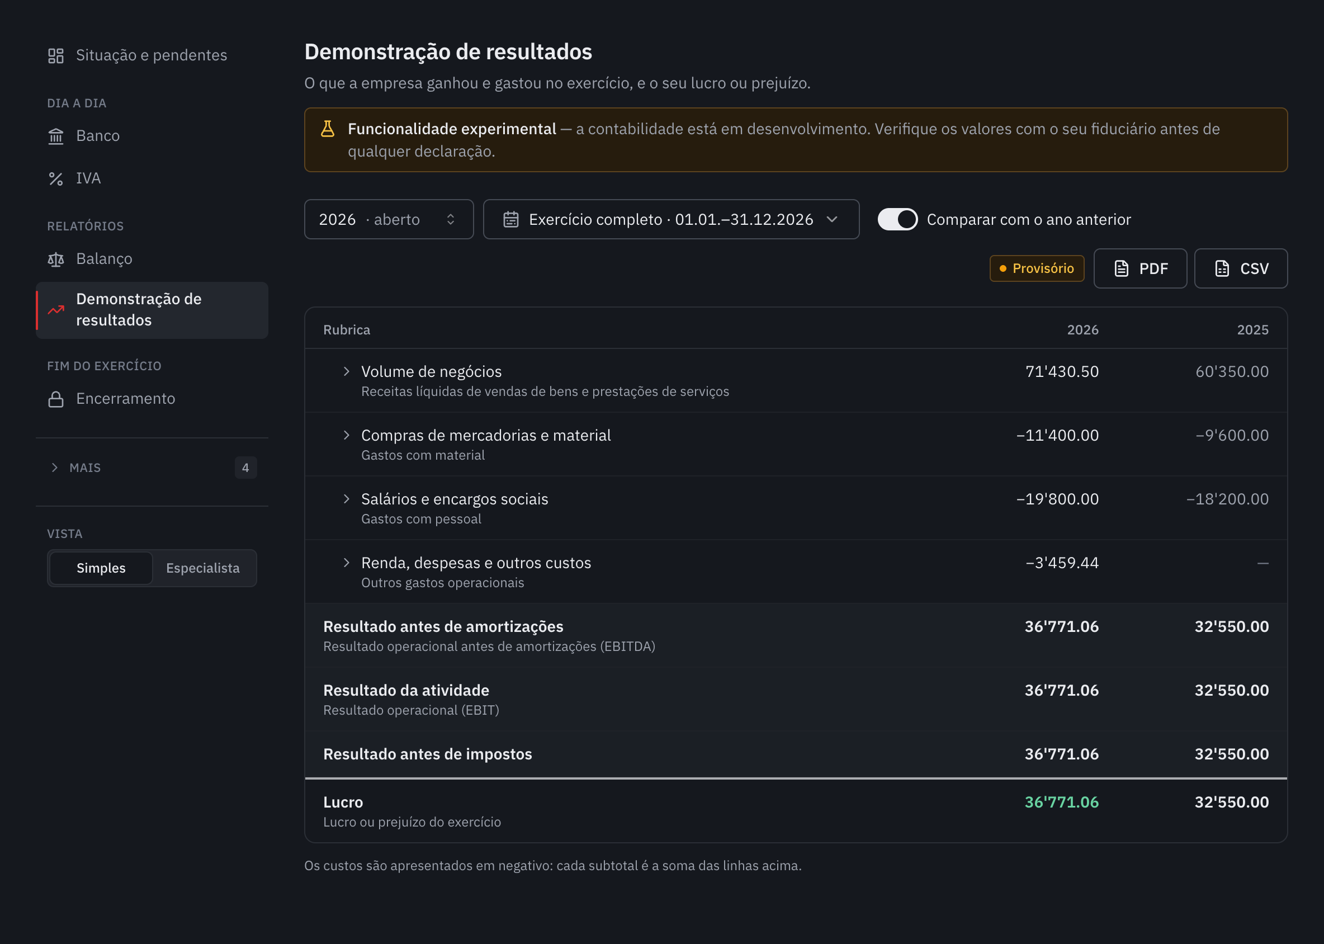Click the Resultado antes de impostos row label

tap(428, 754)
